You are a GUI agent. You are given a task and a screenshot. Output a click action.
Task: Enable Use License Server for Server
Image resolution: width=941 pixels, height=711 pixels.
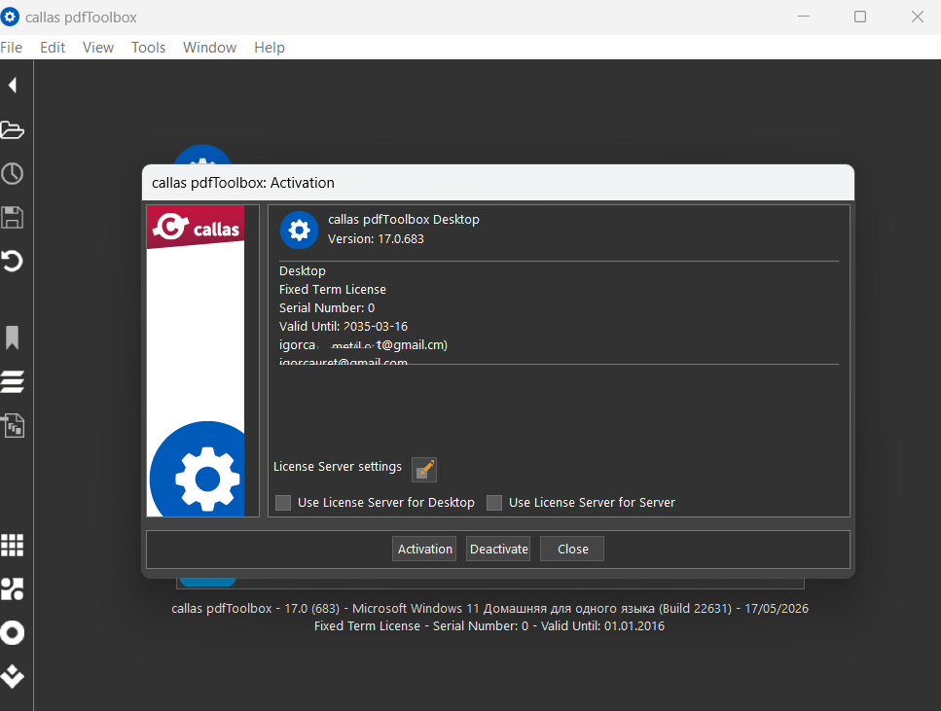click(x=494, y=502)
